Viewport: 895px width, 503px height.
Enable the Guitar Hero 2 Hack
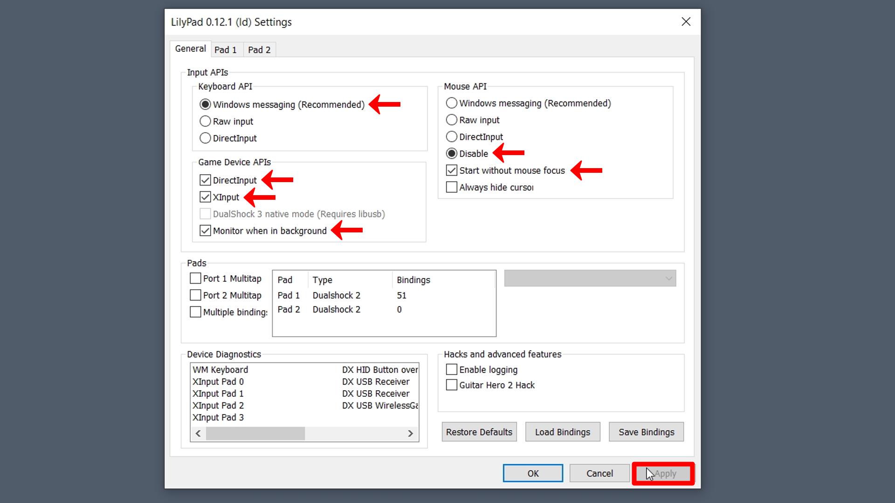(x=451, y=385)
